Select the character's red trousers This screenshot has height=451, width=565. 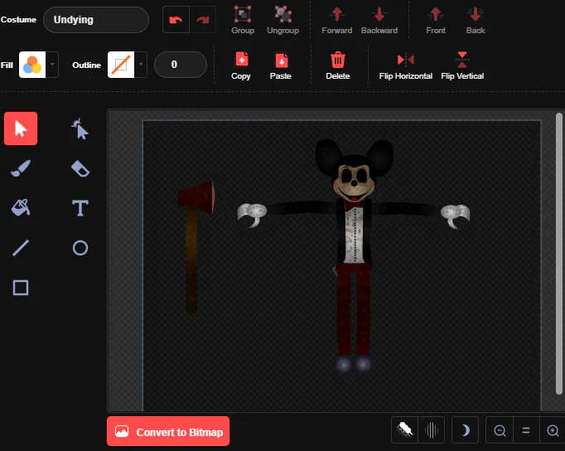[354, 310]
